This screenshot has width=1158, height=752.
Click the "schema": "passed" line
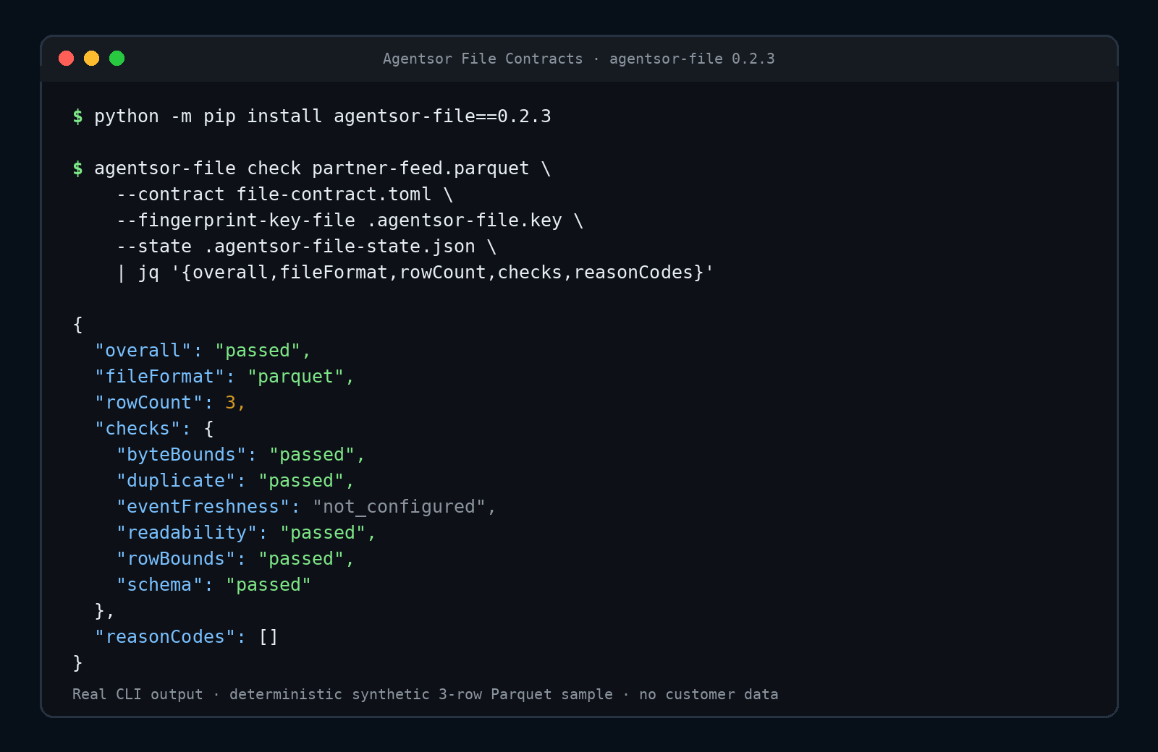click(214, 585)
